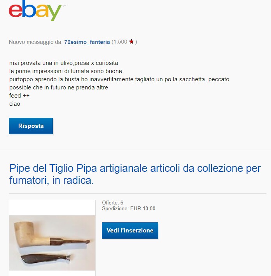Reply using the Risposta button

coord(31,126)
